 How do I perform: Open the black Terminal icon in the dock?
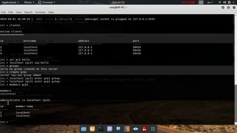click(101, 129)
